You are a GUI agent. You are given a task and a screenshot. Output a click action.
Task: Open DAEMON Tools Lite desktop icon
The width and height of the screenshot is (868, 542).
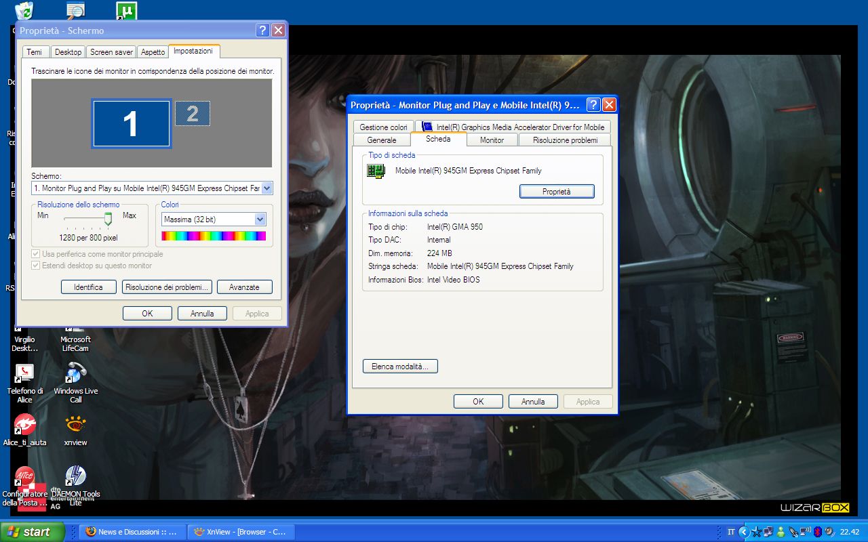tap(76, 485)
